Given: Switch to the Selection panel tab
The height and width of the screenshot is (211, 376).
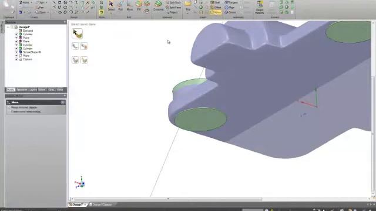Looking at the screenshot, I should click(x=42, y=90).
